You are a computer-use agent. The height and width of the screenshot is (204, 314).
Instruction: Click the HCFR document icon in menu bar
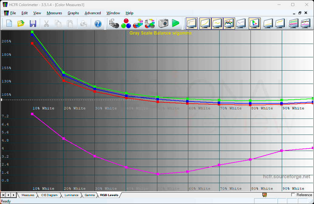tap(6, 13)
